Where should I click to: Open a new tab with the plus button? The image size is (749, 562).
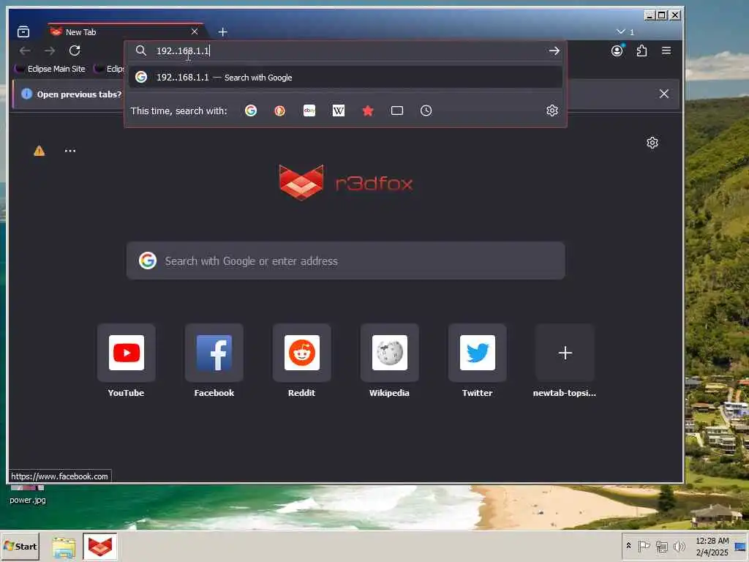pyautogui.click(x=222, y=32)
